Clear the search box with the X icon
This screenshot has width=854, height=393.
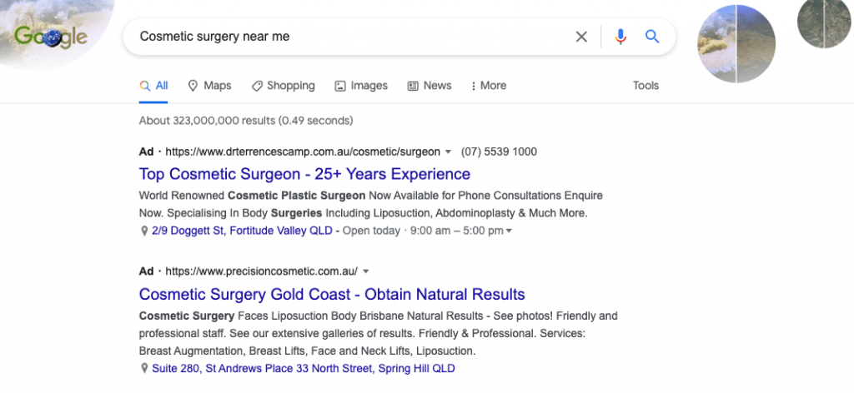coord(581,37)
